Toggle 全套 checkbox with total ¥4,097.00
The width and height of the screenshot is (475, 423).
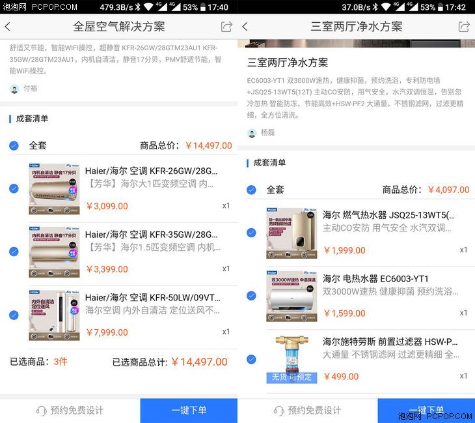coord(251,190)
